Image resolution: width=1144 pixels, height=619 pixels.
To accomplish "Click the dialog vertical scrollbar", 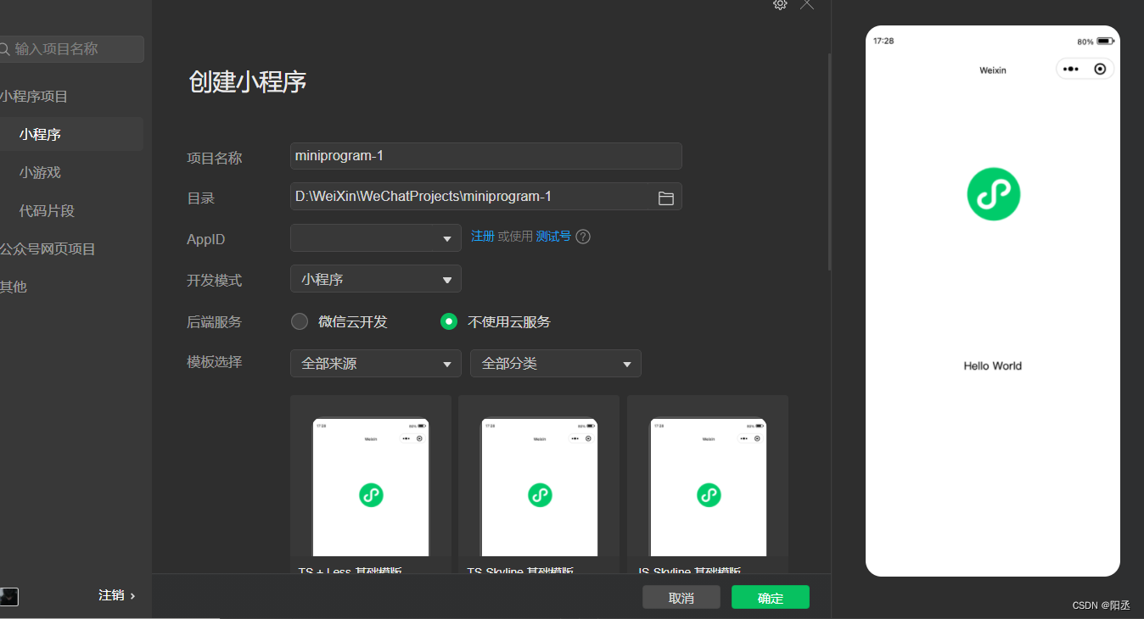I will click(829, 161).
